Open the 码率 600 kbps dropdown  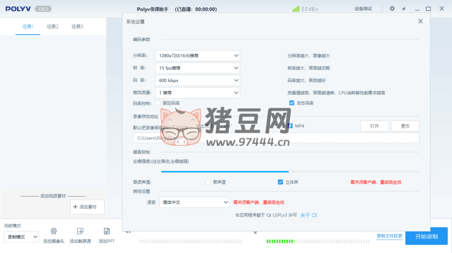tap(197, 80)
